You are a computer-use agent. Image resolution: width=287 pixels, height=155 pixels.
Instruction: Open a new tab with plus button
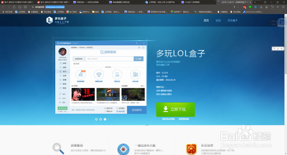[255, 2]
